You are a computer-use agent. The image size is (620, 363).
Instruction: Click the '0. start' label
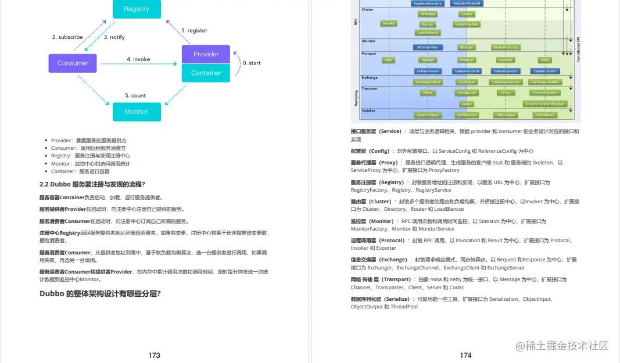252,63
